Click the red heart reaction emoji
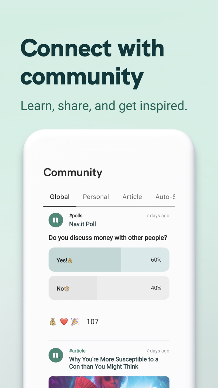 [x=64, y=322]
